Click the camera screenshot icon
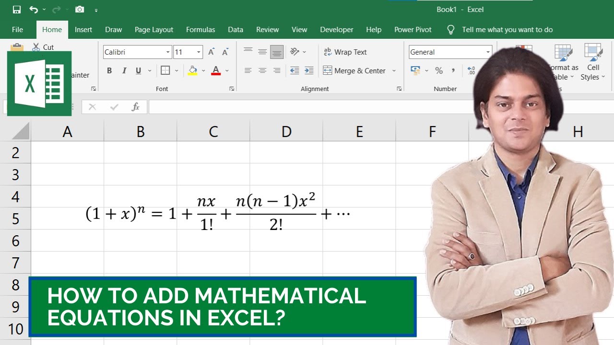614x345 pixels. tap(80, 10)
